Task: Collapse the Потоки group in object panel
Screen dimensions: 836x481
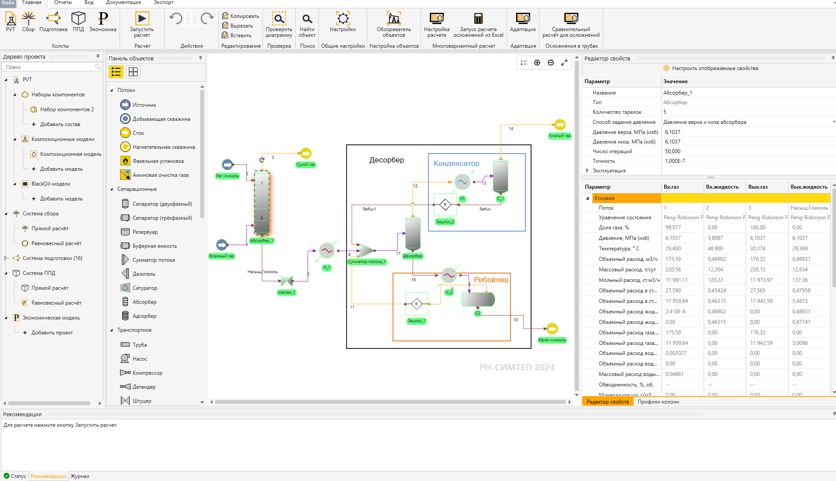Action: pyautogui.click(x=112, y=90)
